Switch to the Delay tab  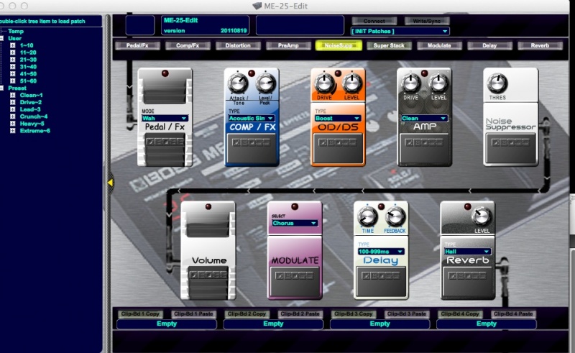[489, 45]
